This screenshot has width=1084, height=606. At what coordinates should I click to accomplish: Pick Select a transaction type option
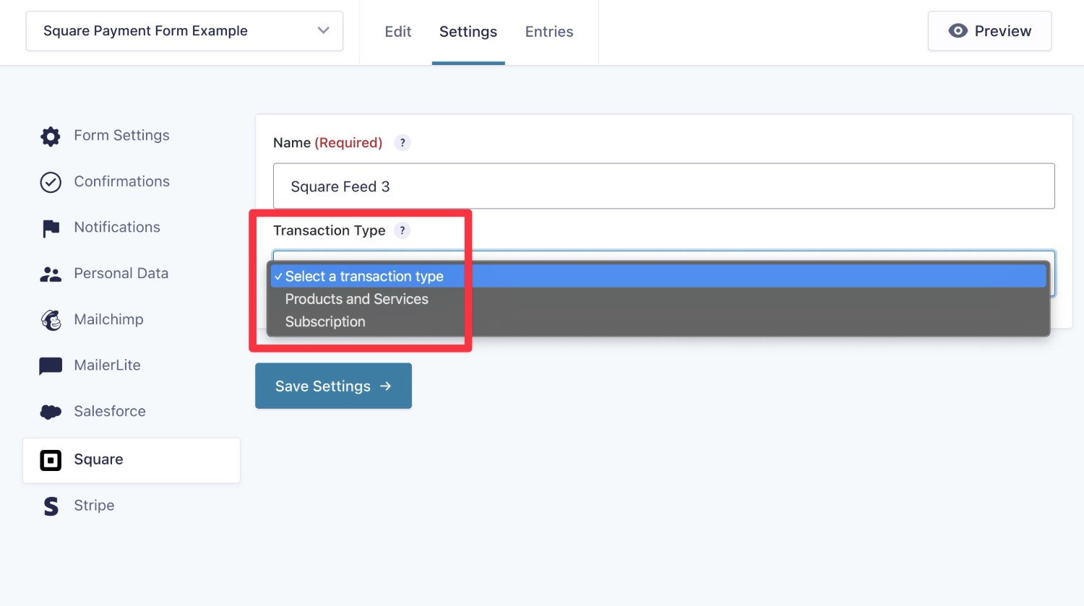click(658, 276)
